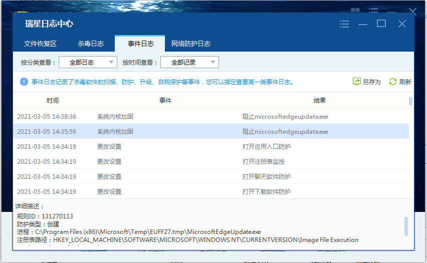Click the 刷新 button

pos(400,82)
